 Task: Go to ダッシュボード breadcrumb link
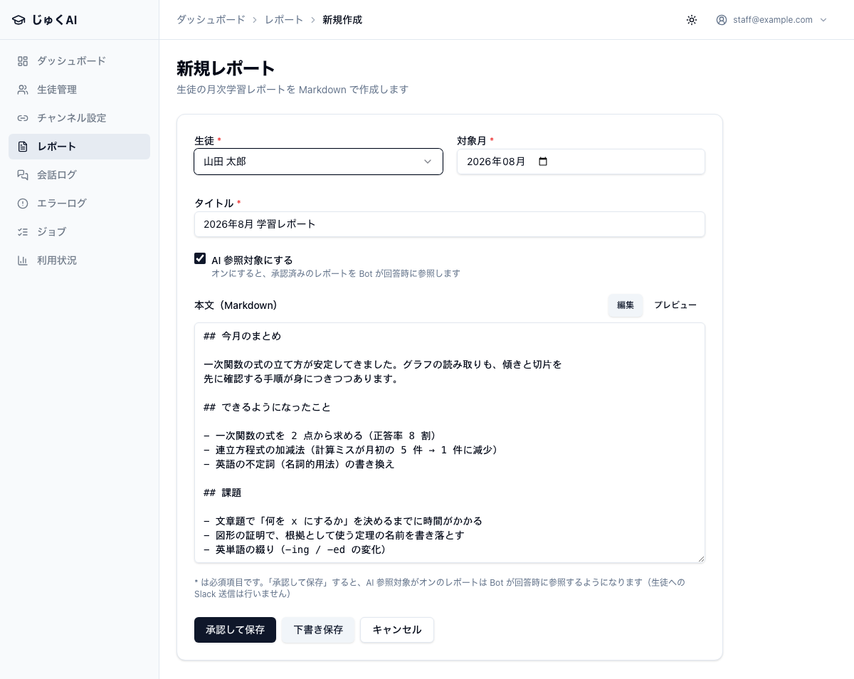(x=211, y=20)
